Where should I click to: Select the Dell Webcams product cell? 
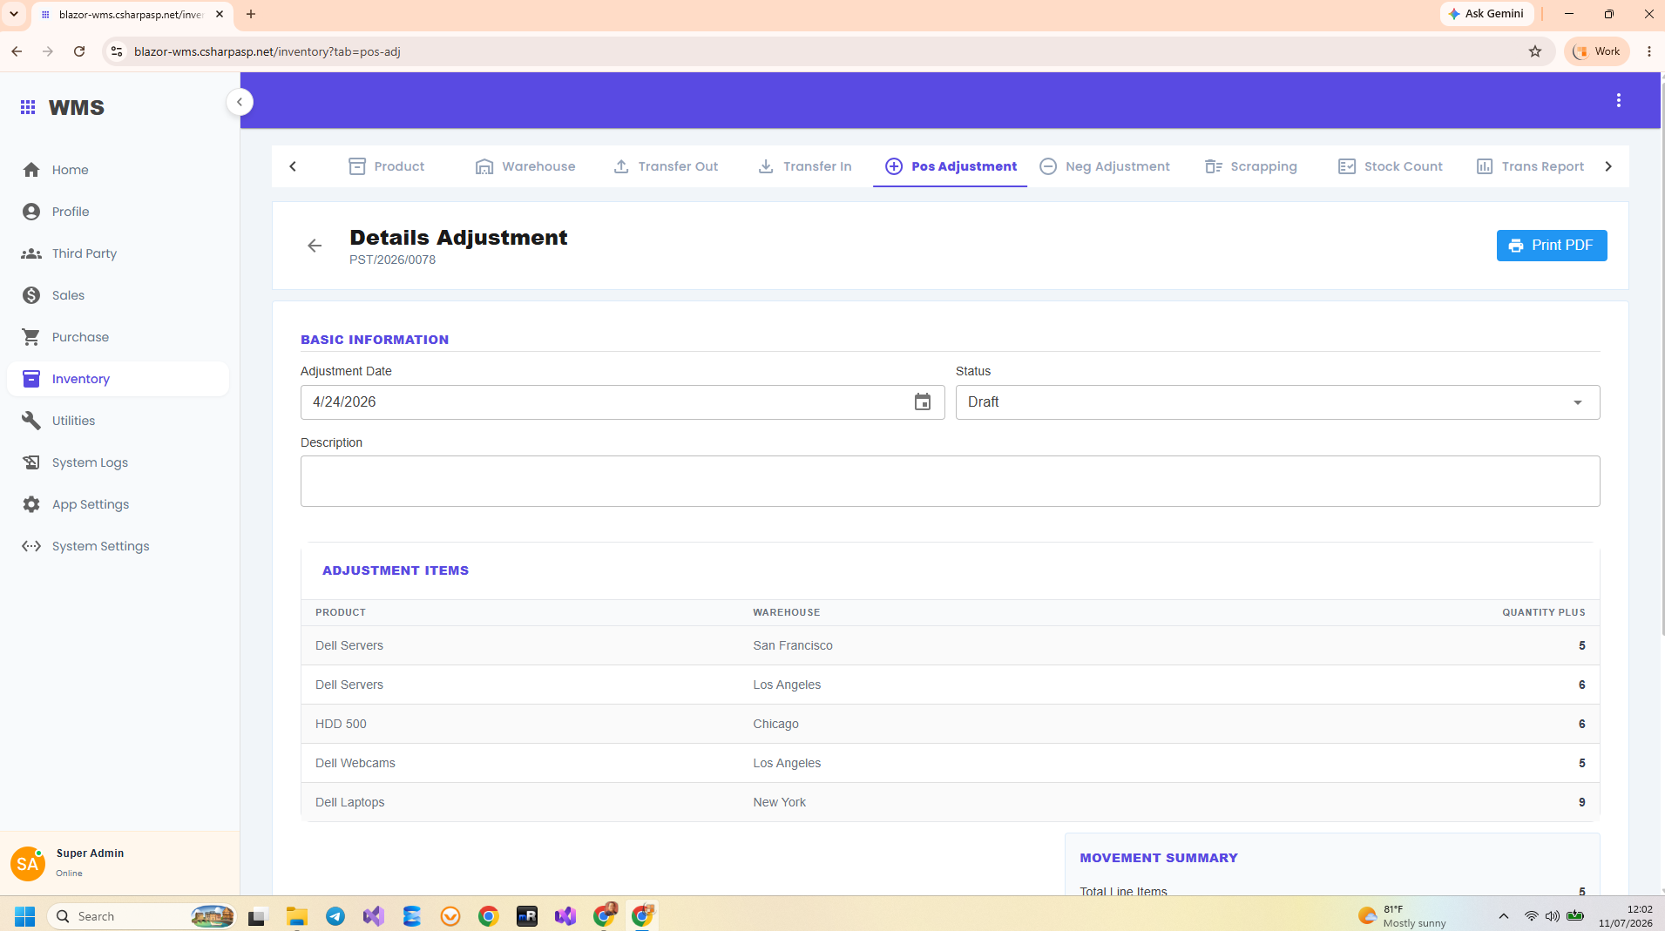pos(355,763)
